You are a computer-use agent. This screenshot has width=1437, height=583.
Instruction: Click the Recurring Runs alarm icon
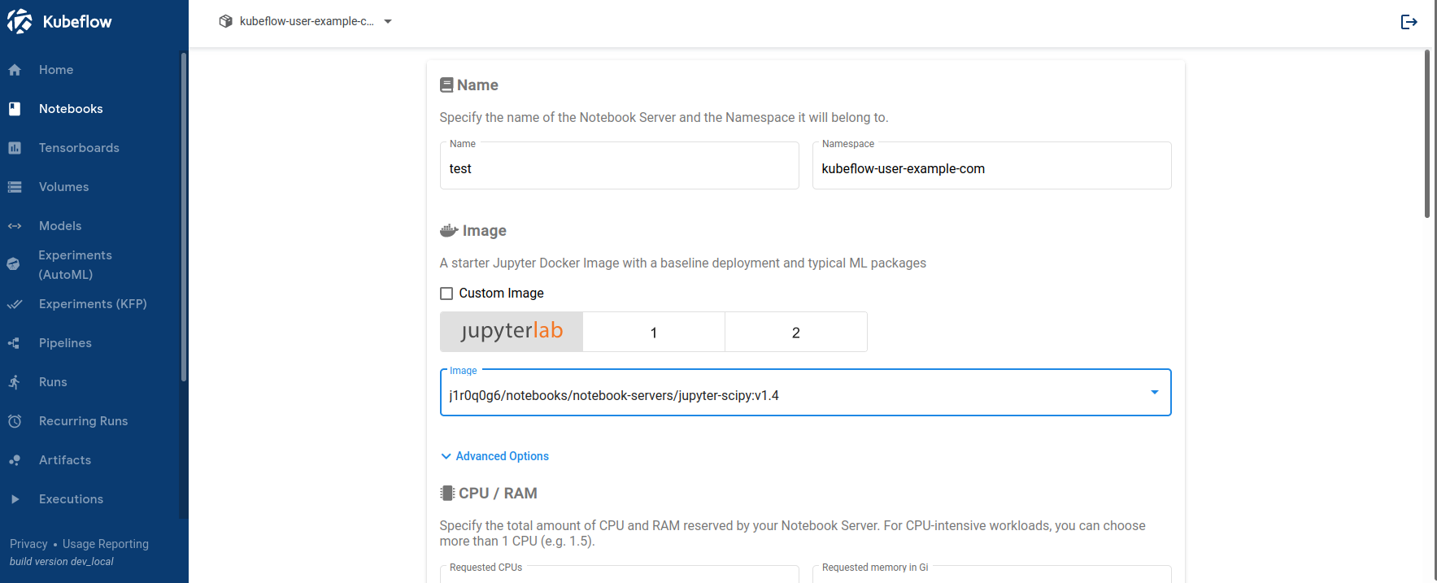(x=15, y=421)
